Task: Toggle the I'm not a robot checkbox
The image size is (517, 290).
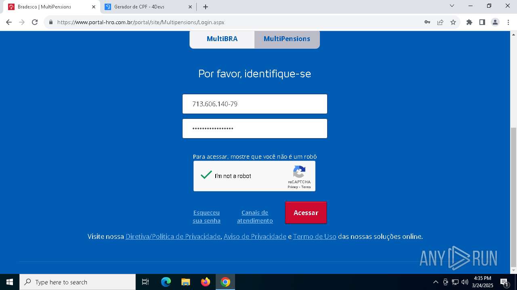Action: [206, 176]
